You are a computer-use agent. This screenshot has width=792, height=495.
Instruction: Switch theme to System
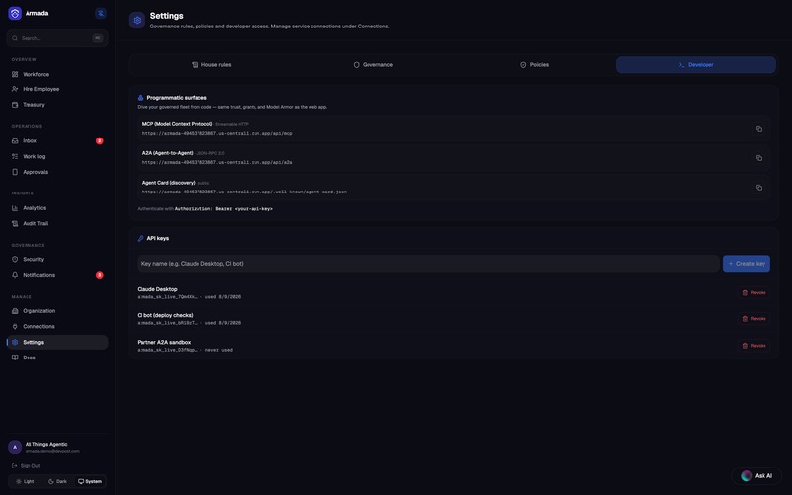pos(89,482)
